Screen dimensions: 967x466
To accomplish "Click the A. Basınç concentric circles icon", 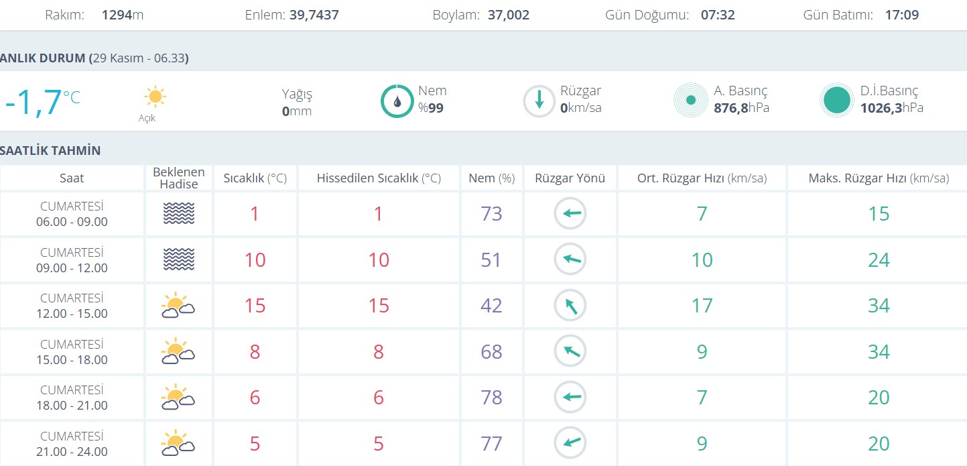I will pyautogui.click(x=691, y=101).
